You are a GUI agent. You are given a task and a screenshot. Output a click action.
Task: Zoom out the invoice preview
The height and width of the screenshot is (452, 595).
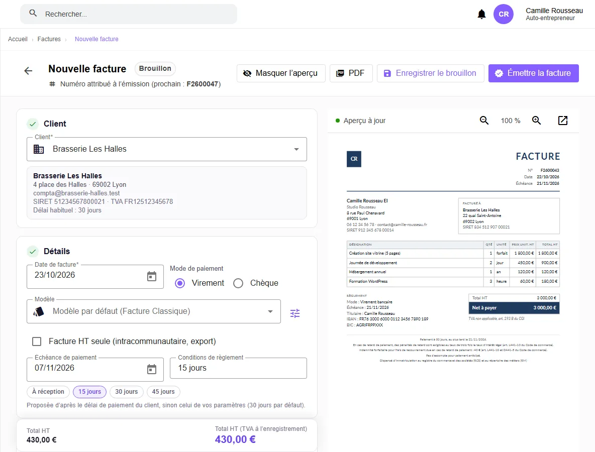[x=484, y=120]
